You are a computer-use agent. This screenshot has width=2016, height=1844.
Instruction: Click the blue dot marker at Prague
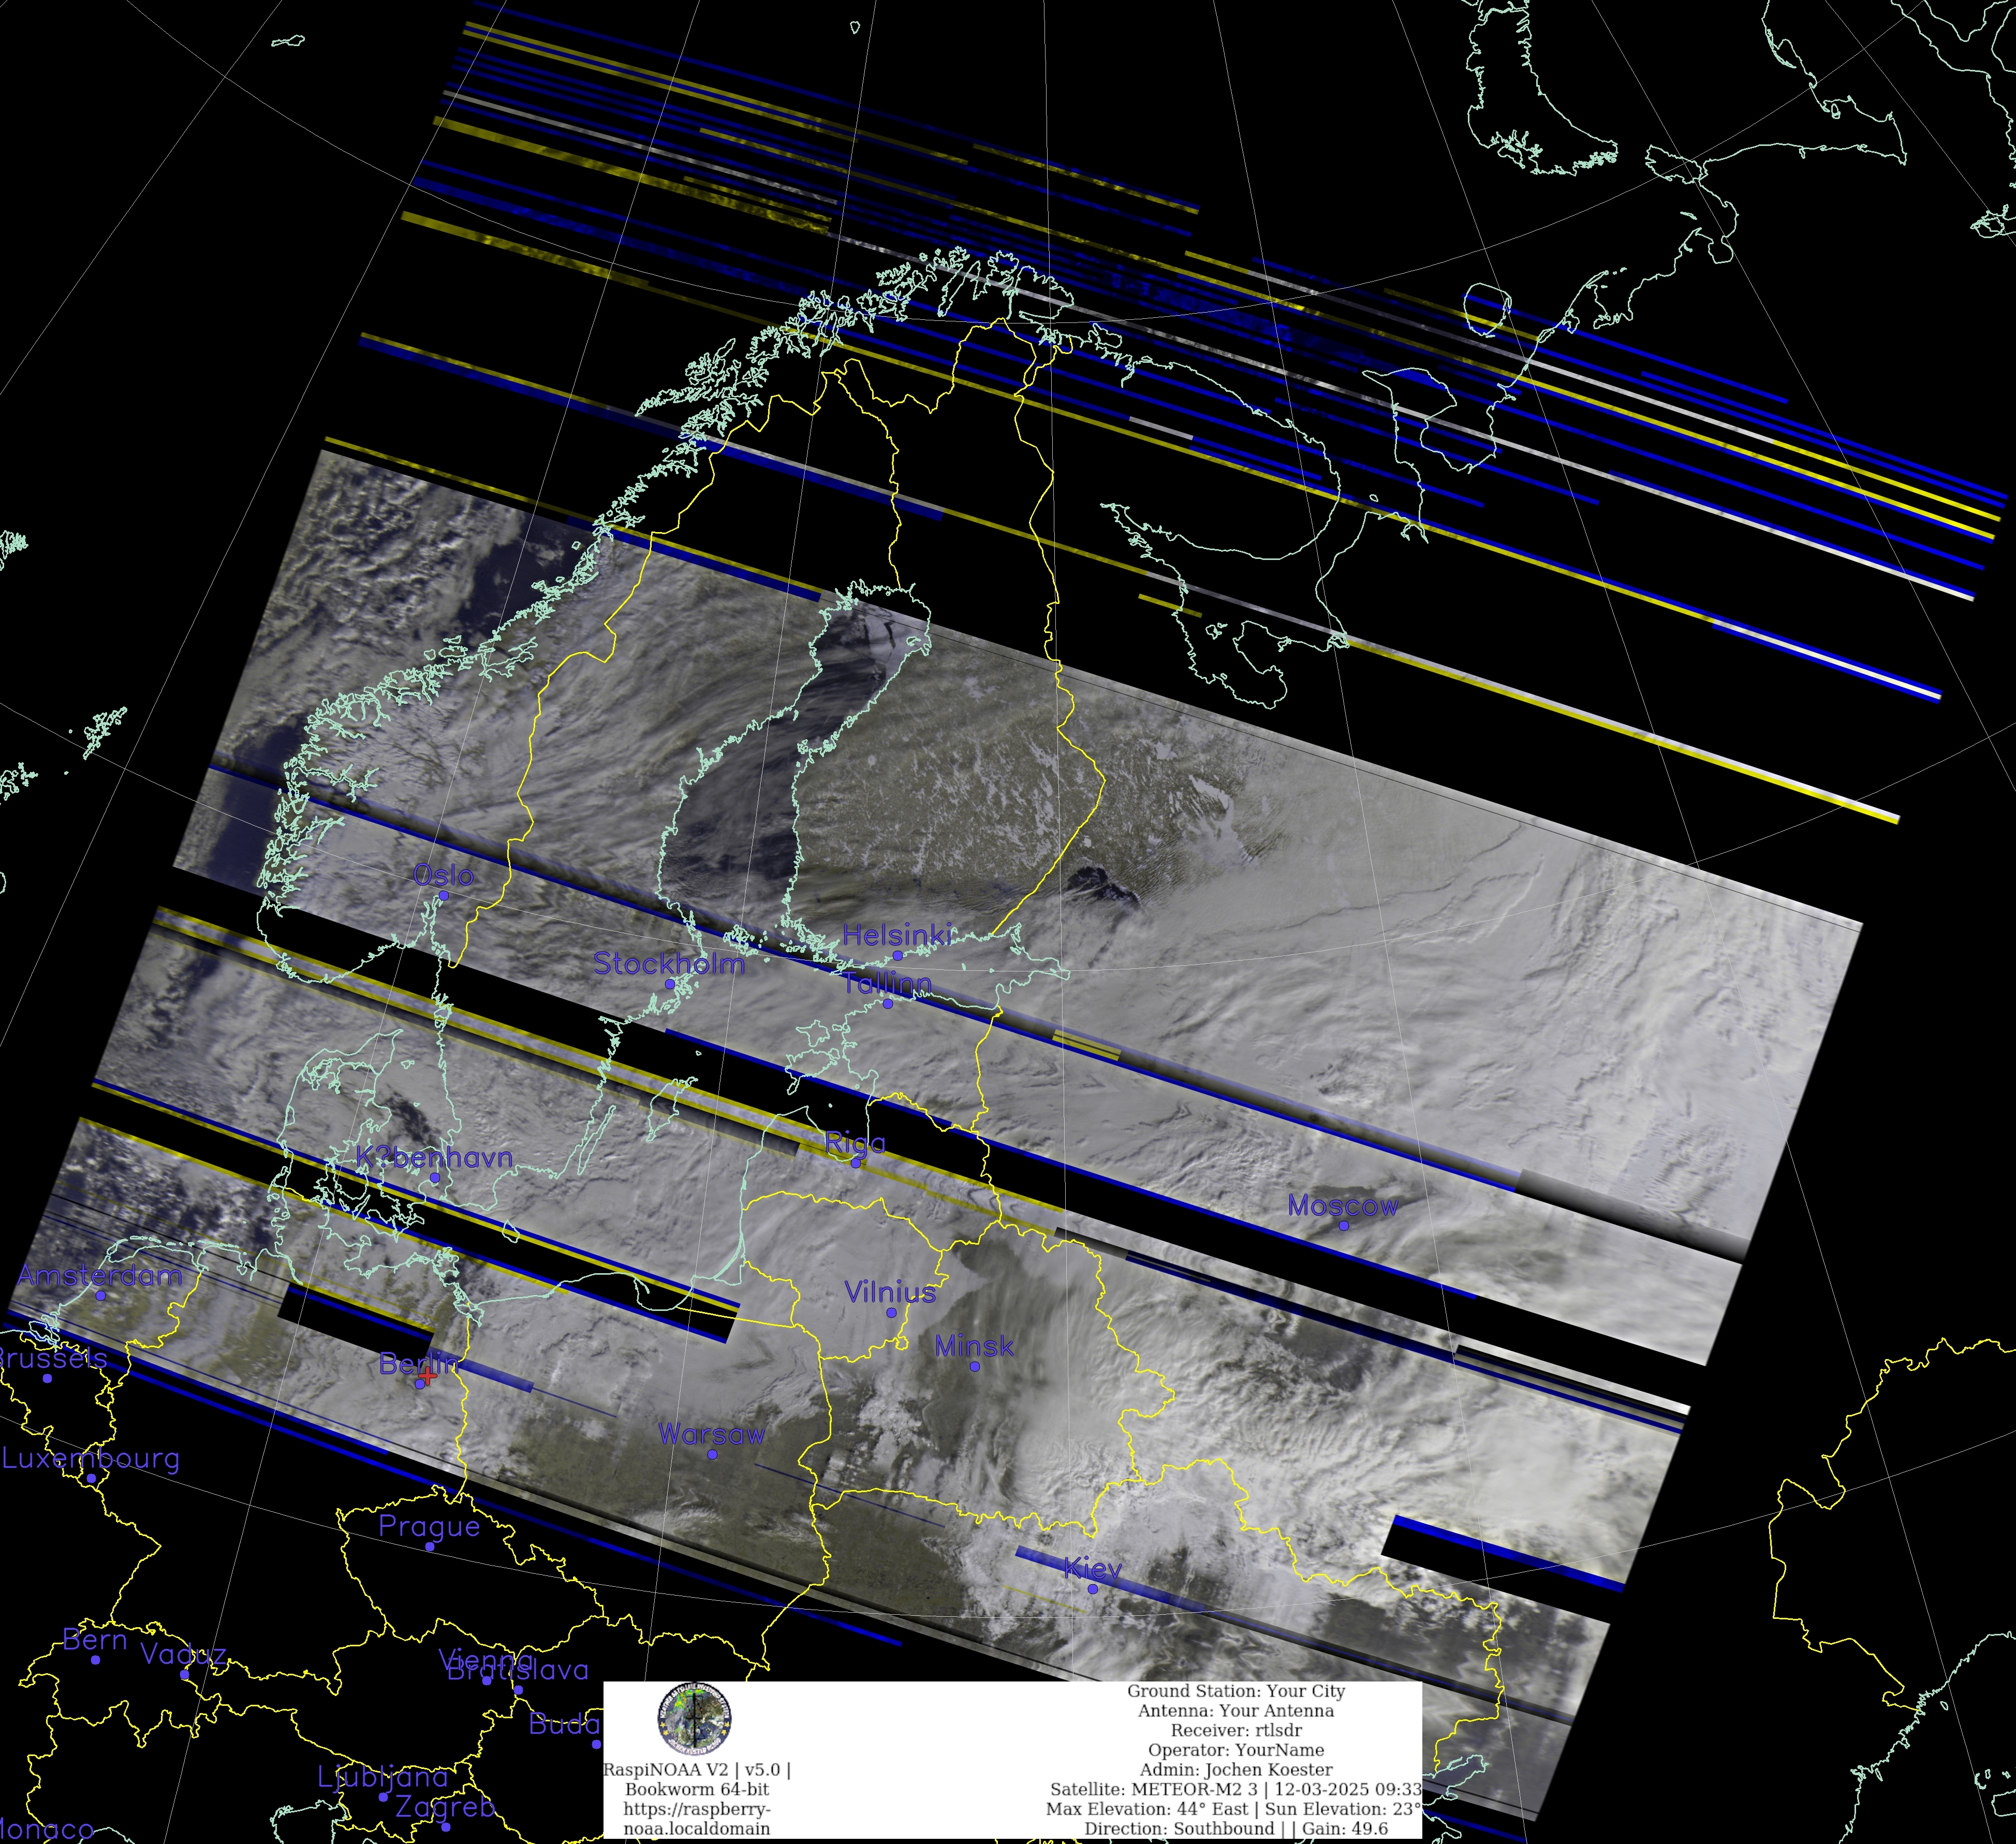point(429,1546)
